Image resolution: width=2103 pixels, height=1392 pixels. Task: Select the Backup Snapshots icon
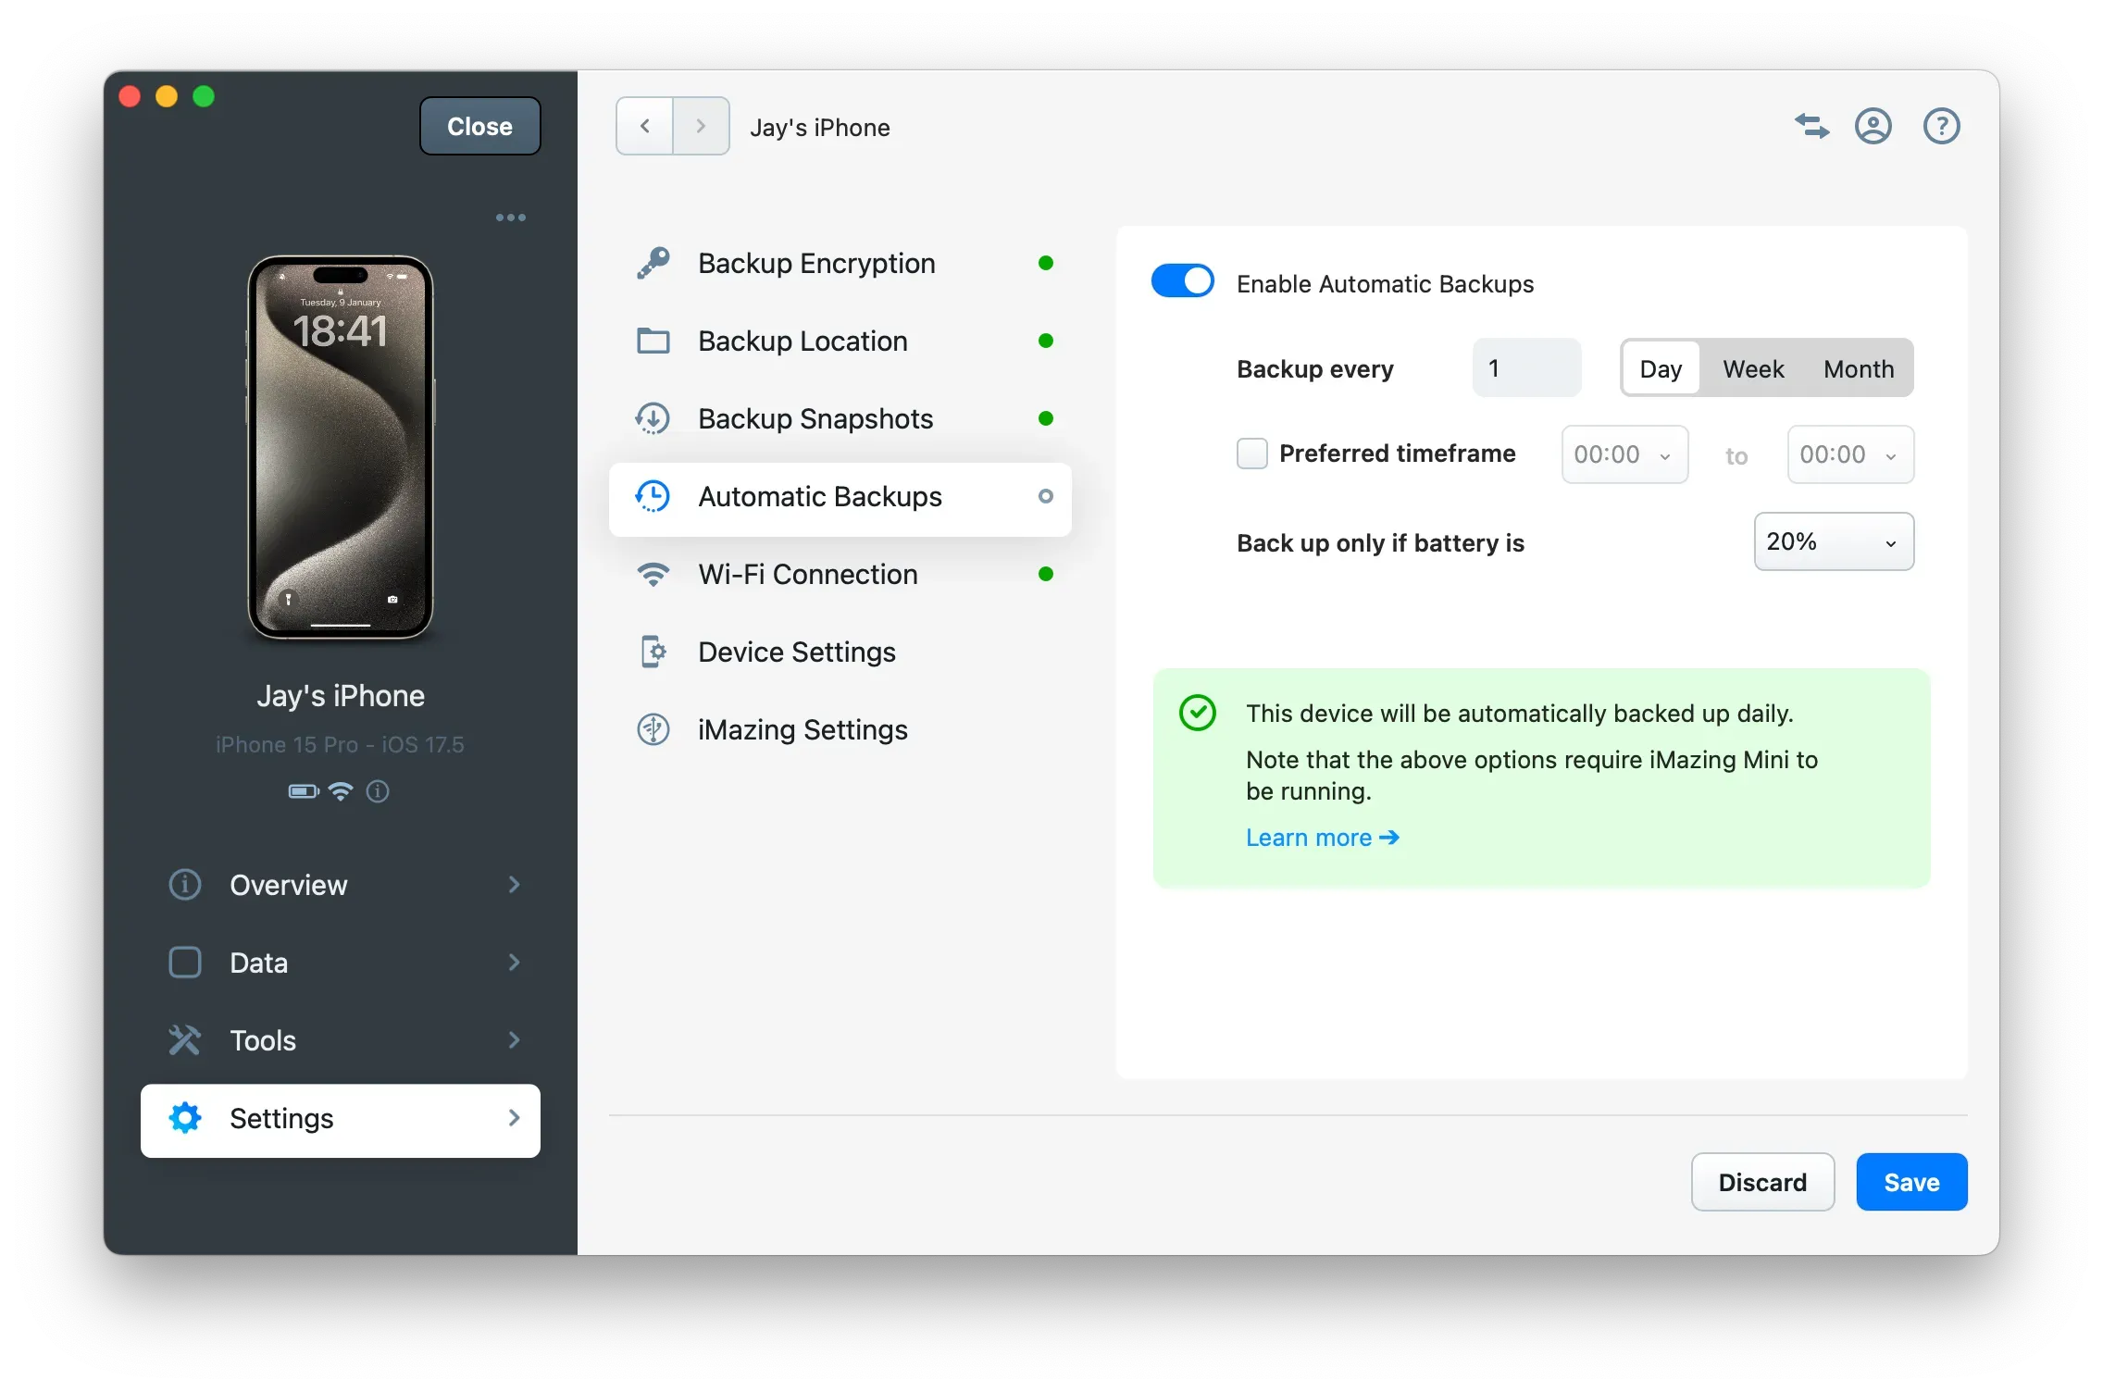tap(653, 418)
